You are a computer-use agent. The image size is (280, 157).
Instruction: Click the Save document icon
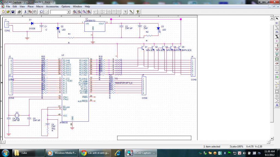point(13,12)
